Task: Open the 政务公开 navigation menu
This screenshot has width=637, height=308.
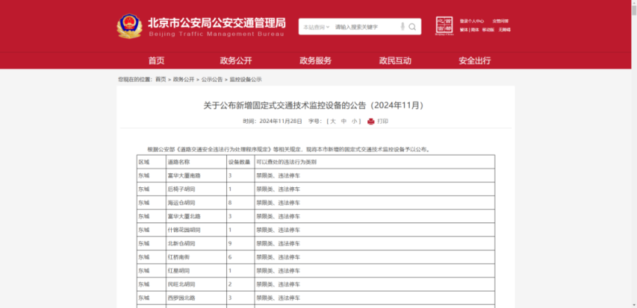Action: click(236, 60)
